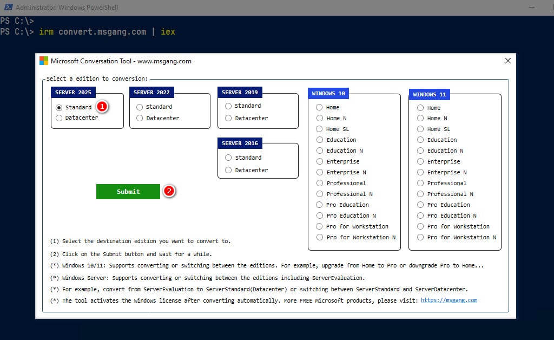Image resolution: width=554 pixels, height=340 pixels.
Task: Choose Windows 10 Education N edition
Action: point(319,151)
